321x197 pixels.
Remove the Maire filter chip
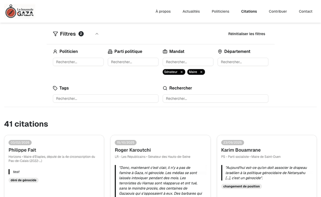point(201,72)
